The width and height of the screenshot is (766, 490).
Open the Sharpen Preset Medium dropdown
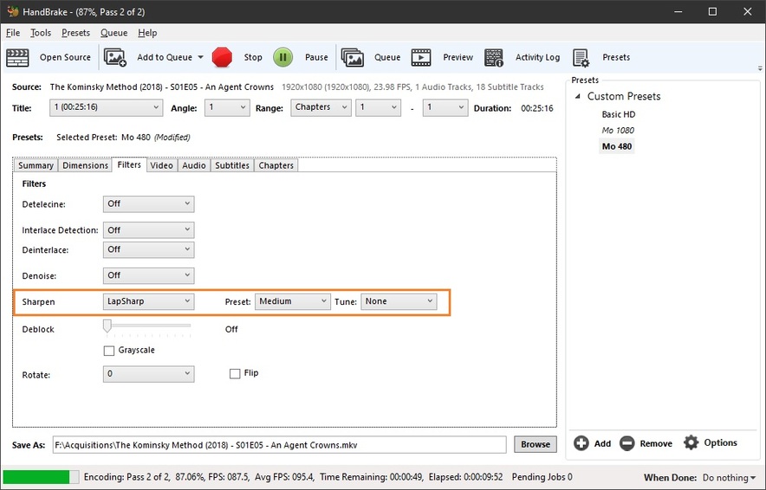293,301
